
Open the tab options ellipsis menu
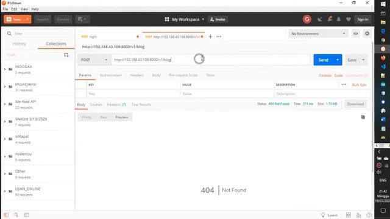pos(219,36)
